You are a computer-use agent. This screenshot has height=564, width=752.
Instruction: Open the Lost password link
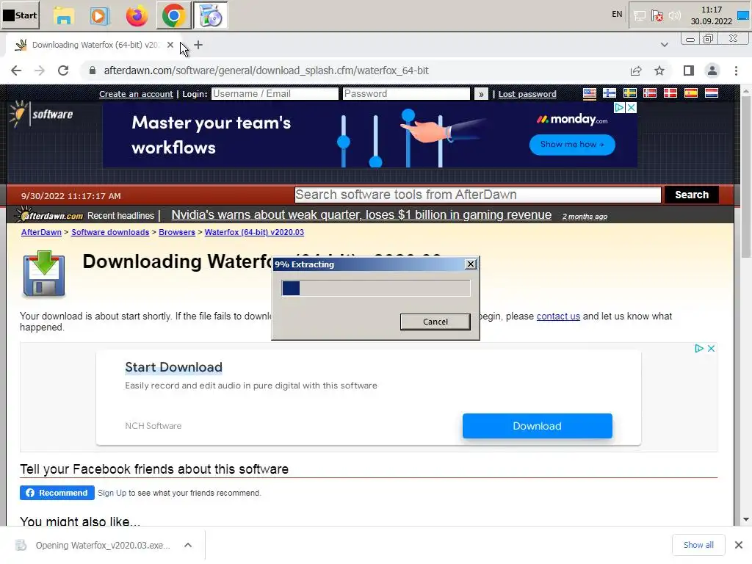(x=527, y=94)
